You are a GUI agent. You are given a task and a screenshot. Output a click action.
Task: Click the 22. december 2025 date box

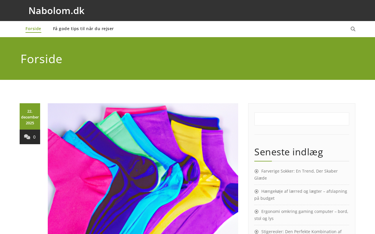pos(30,117)
